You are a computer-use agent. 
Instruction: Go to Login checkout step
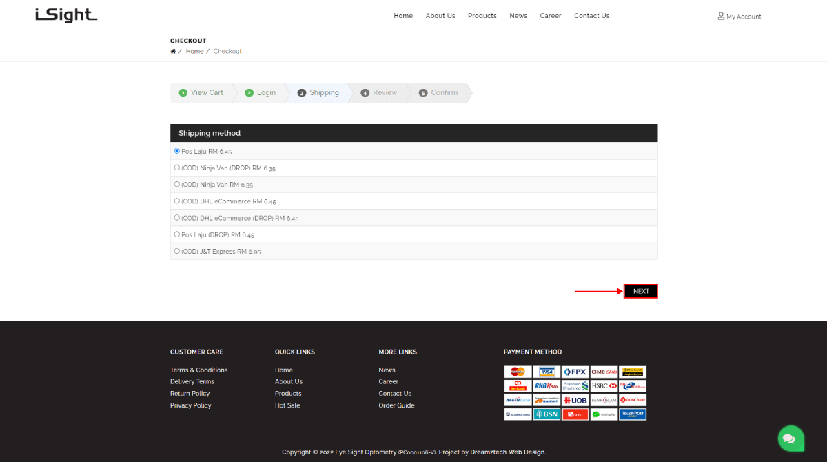click(261, 93)
